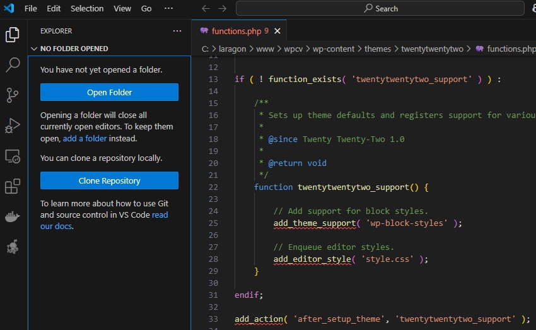Click 'add_action' on line 33

pyautogui.click(x=259, y=319)
